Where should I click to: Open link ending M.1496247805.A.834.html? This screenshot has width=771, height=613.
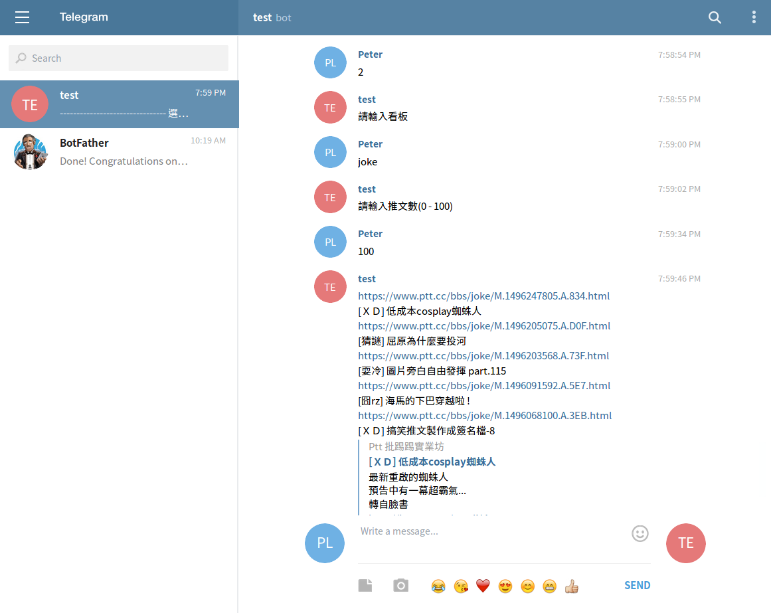[x=484, y=296]
